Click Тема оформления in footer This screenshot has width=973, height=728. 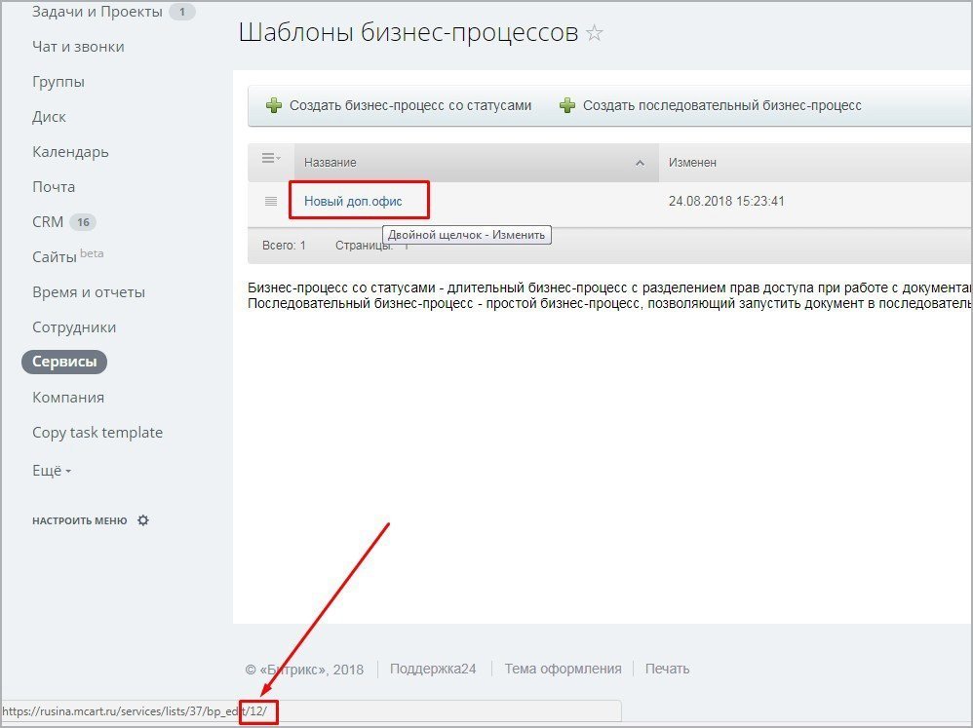pos(563,669)
